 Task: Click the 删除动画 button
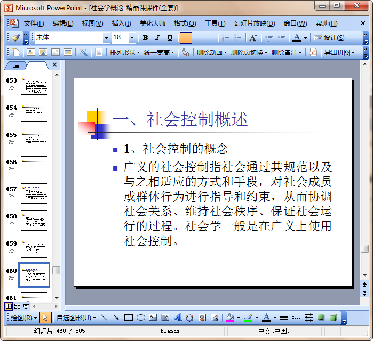pyautogui.click(x=211, y=52)
